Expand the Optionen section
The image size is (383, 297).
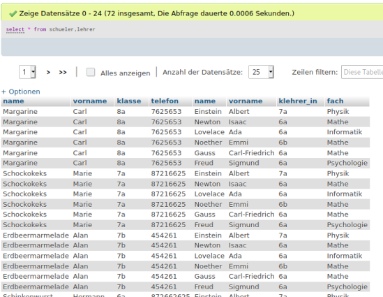(x=24, y=92)
